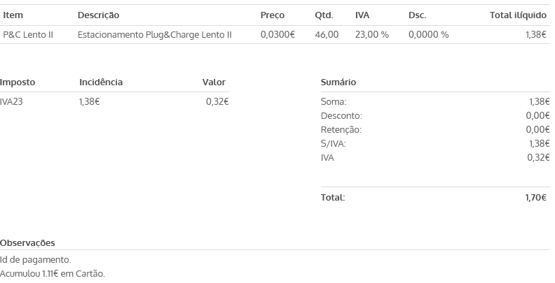Select the Preço column header
The width and height of the screenshot is (555, 283).
(x=272, y=15)
